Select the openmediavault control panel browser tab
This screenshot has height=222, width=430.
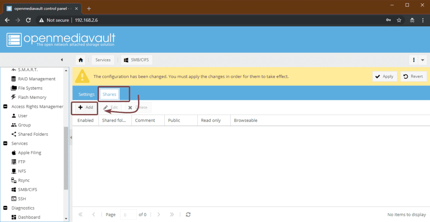click(42, 9)
